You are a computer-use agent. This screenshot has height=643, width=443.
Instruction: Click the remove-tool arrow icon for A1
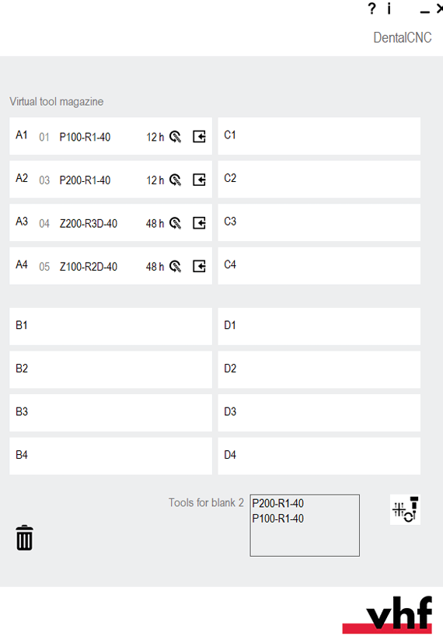pyautogui.click(x=199, y=137)
